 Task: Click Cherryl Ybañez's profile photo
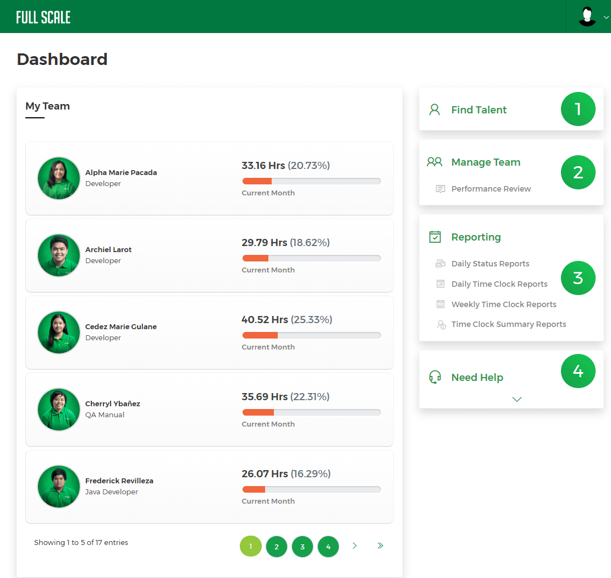pyautogui.click(x=58, y=410)
